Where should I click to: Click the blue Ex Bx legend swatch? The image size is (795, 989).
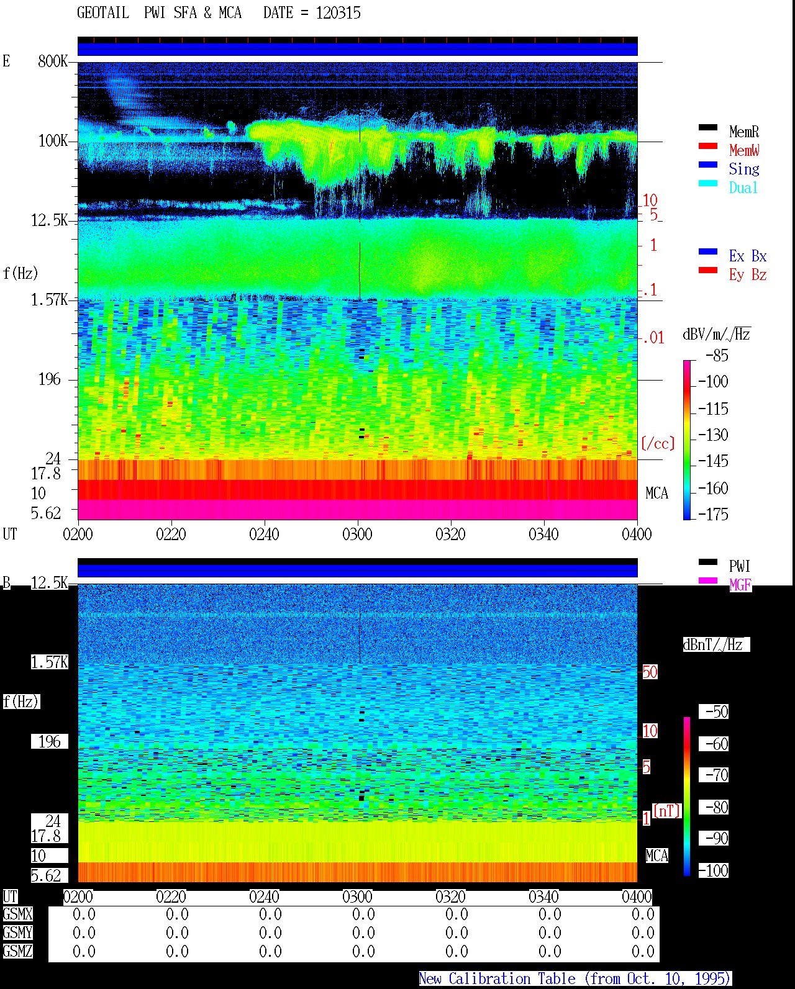(708, 252)
